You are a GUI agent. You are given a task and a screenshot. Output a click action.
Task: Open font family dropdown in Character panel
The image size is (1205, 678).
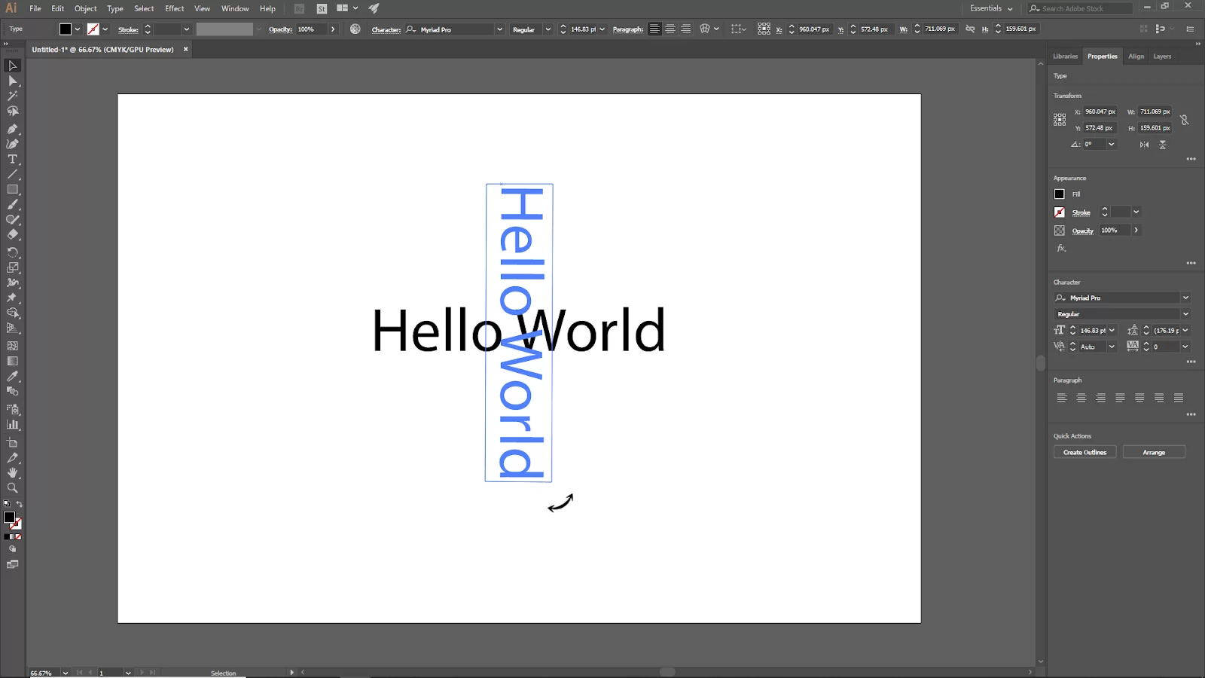1185,298
